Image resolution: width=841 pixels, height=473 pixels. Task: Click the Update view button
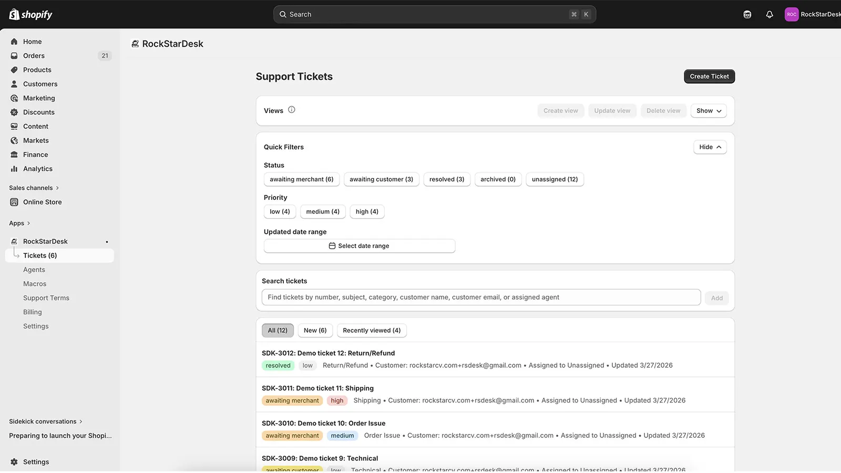pyautogui.click(x=612, y=111)
